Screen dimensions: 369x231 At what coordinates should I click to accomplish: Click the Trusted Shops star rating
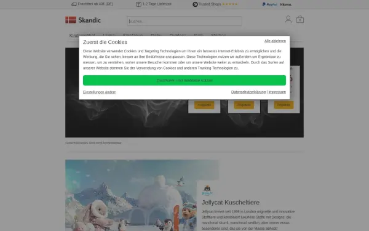pyautogui.click(x=230, y=4)
